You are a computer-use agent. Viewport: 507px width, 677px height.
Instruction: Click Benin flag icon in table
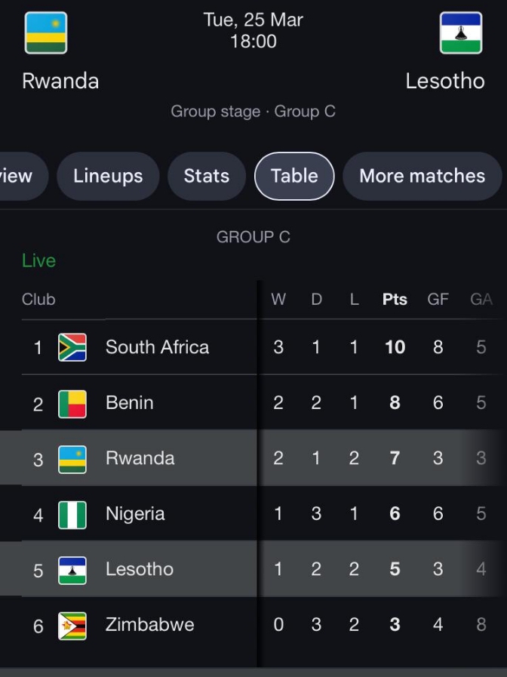[72, 403]
